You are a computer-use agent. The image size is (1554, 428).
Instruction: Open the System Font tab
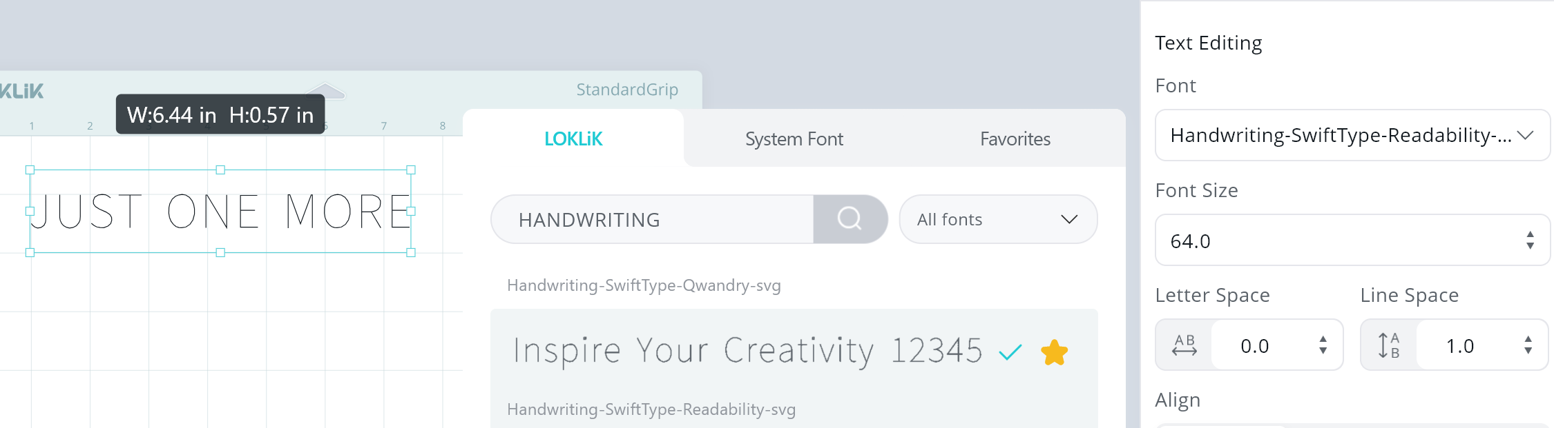coord(794,139)
